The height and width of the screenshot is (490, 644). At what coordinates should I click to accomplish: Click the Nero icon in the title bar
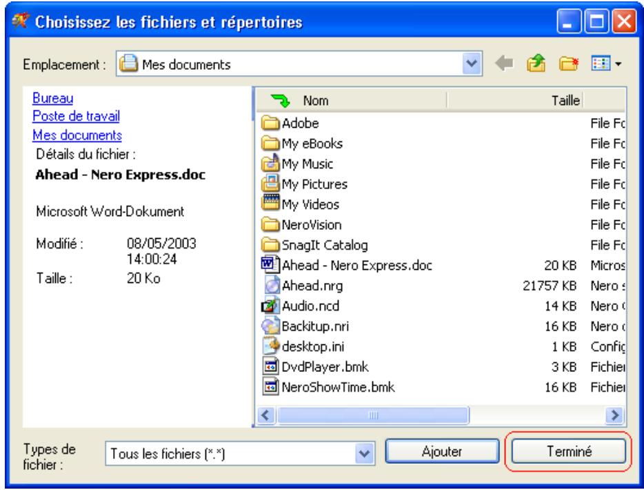[x=21, y=21]
